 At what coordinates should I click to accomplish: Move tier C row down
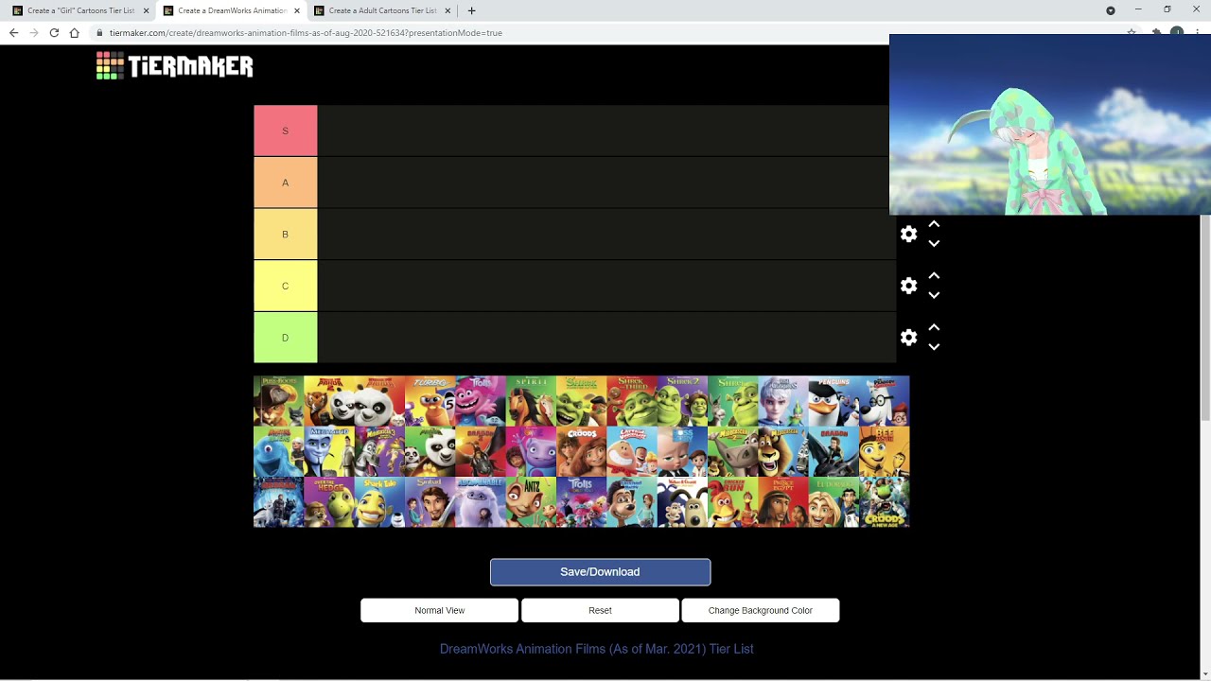pos(934,295)
